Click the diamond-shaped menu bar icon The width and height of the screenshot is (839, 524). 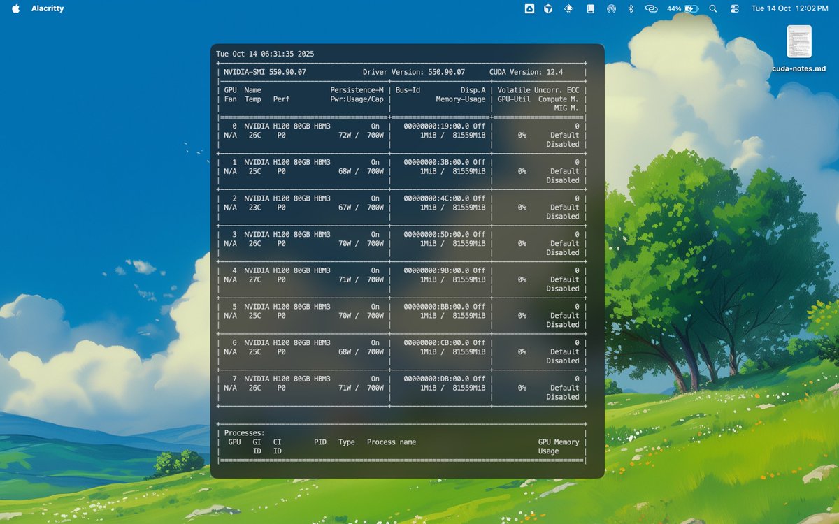point(569,8)
